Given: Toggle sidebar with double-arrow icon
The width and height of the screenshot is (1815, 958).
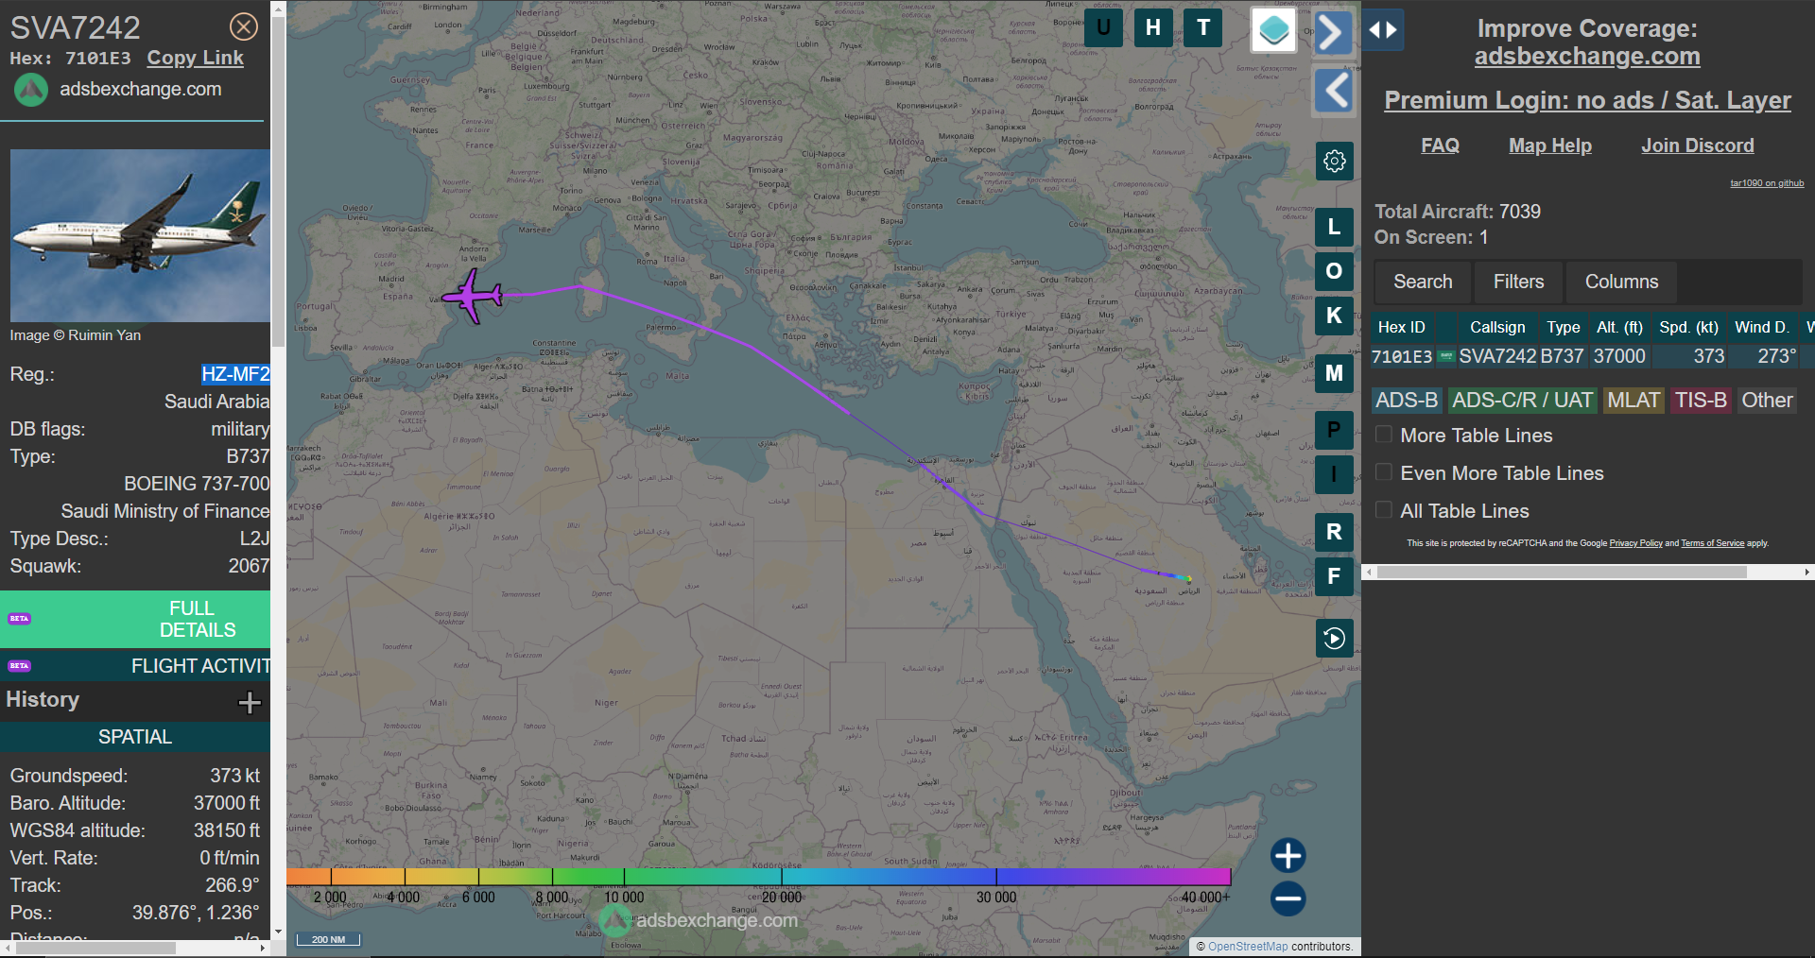Looking at the screenshot, I should coord(1383,30).
